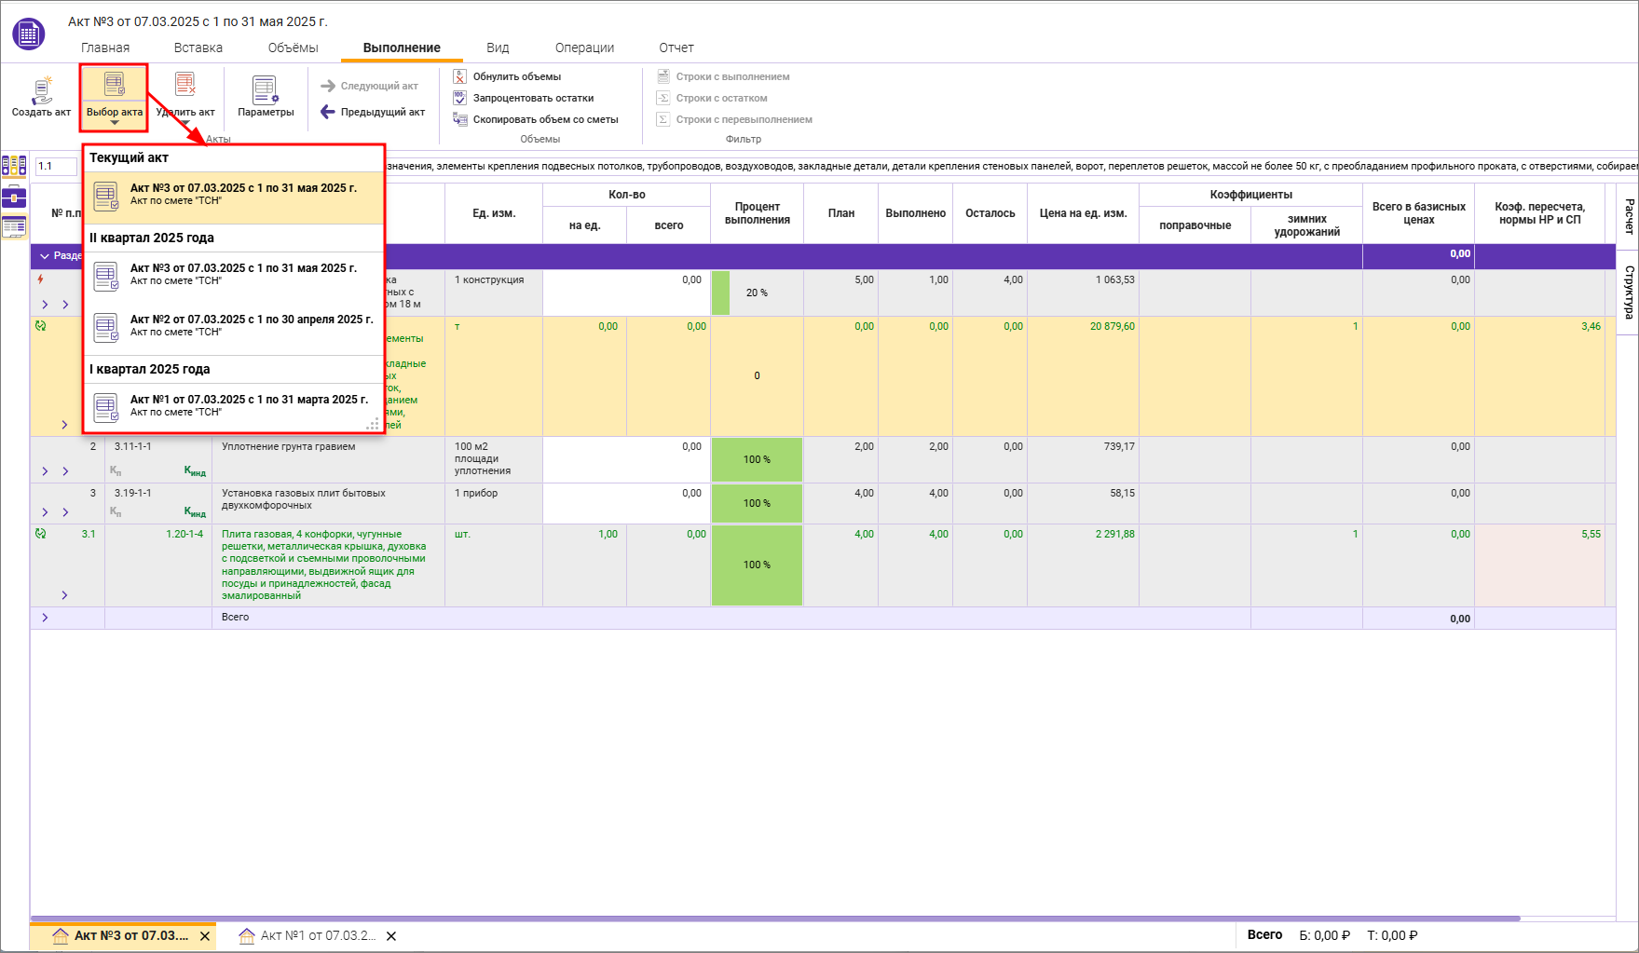
Task: Collapse the purple Раздел section row
Action: (45, 256)
